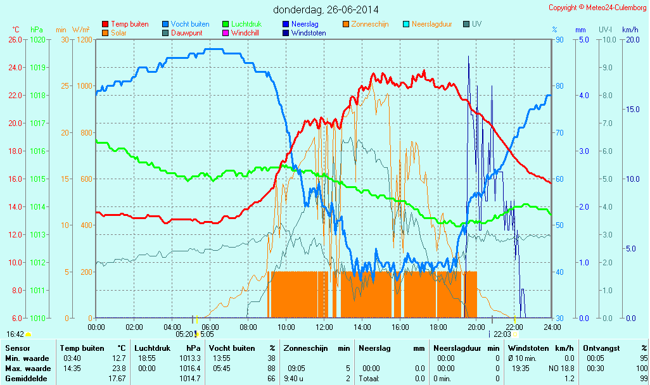The image size is (650, 385).
Task: Toggle the Solar legend label
Action: (x=118, y=33)
